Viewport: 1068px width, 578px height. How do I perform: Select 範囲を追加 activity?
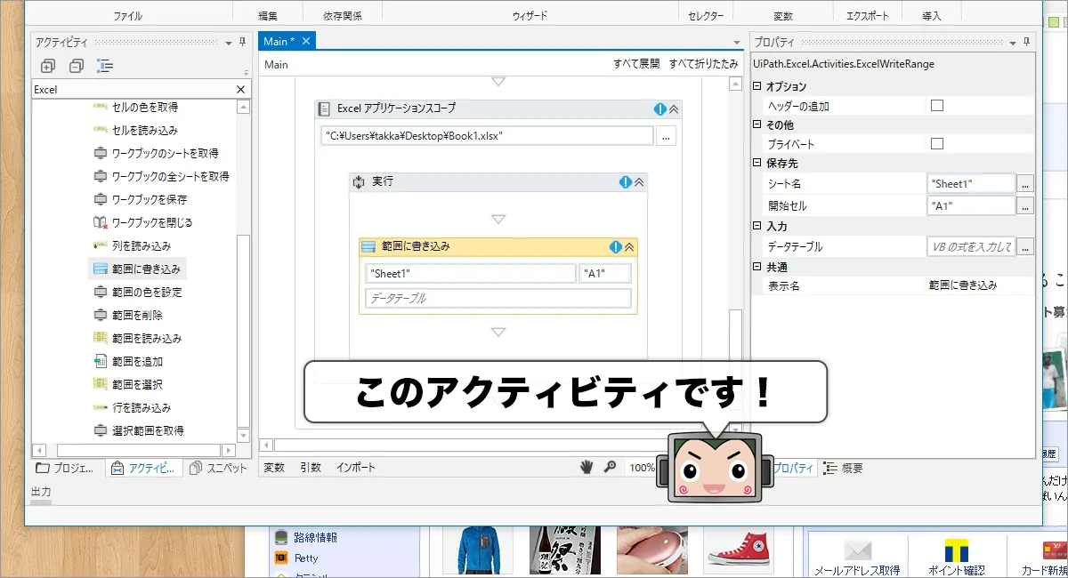pyautogui.click(x=128, y=361)
